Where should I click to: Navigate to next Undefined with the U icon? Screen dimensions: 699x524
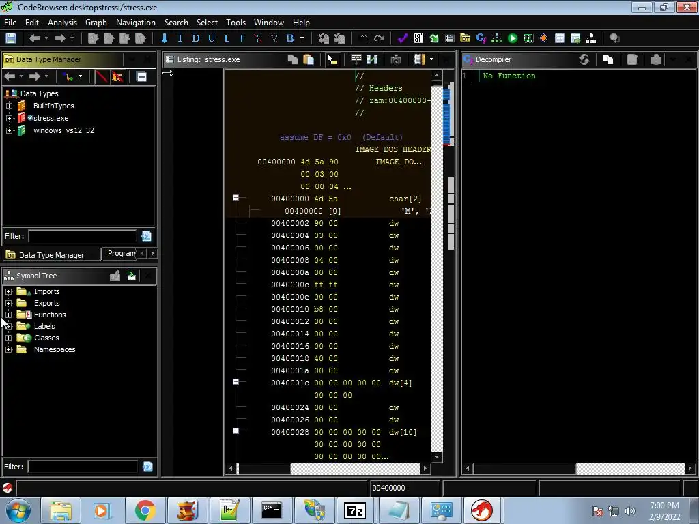coord(212,38)
